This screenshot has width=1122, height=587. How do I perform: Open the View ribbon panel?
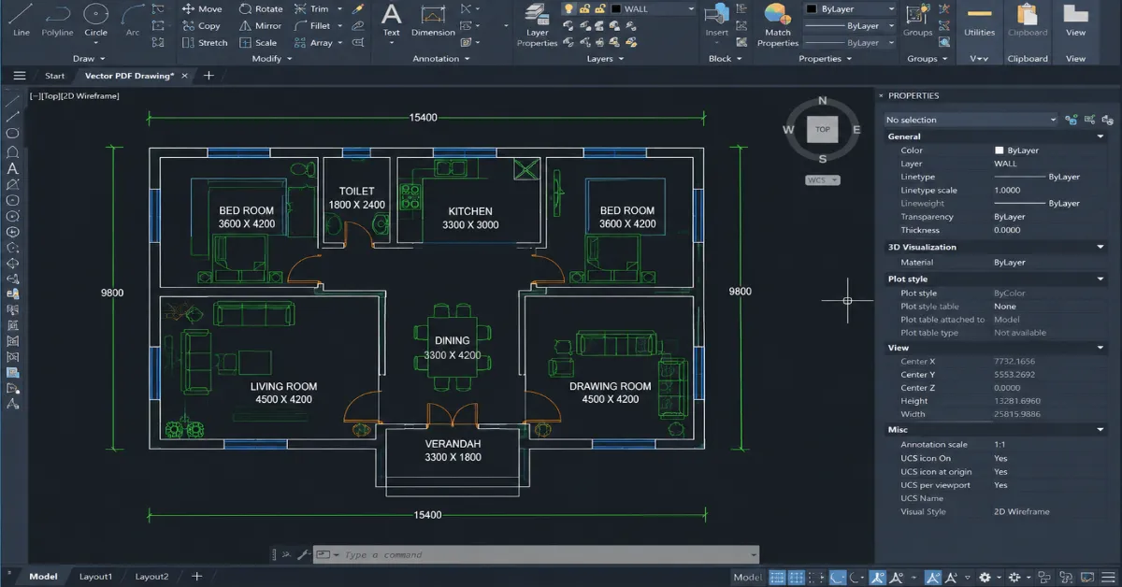1076,20
